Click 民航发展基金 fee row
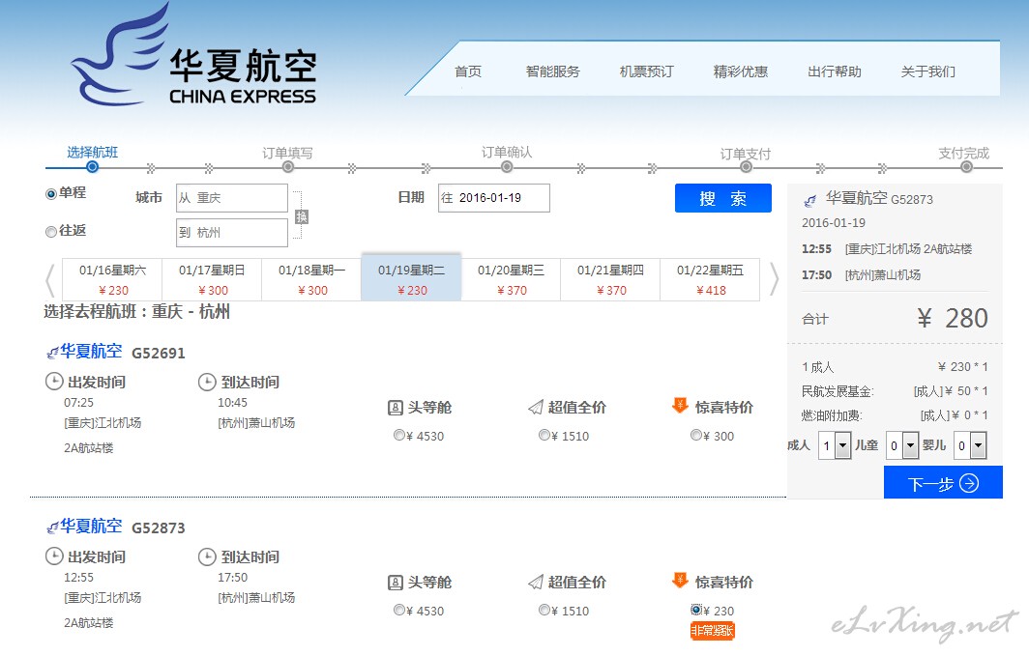 tap(895, 391)
